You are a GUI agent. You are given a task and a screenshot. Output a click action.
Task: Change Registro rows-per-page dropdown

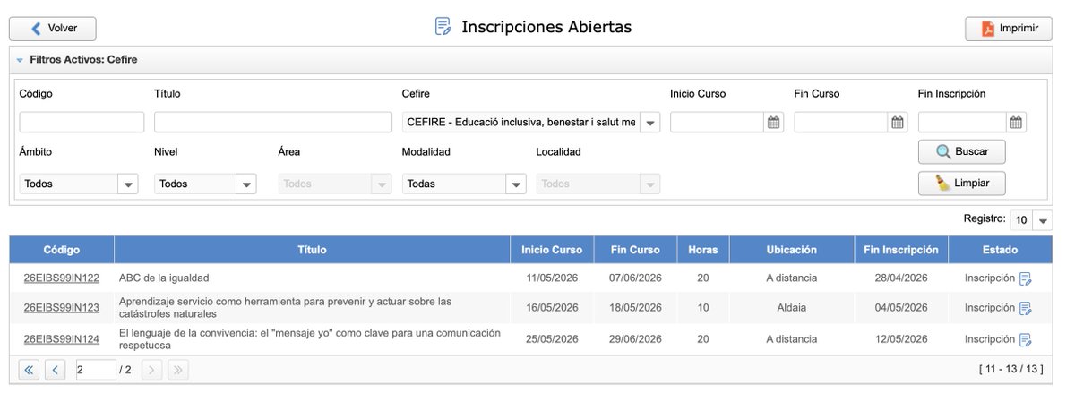tap(1043, 220)
